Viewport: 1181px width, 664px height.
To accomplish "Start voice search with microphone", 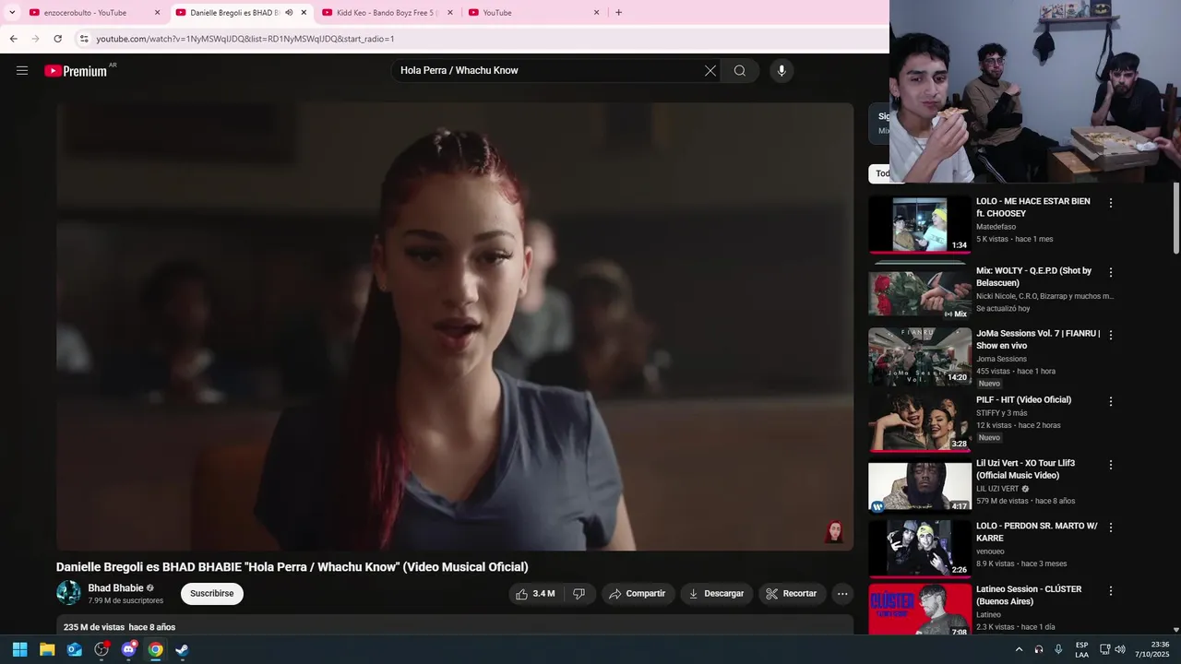I will 781,71.
